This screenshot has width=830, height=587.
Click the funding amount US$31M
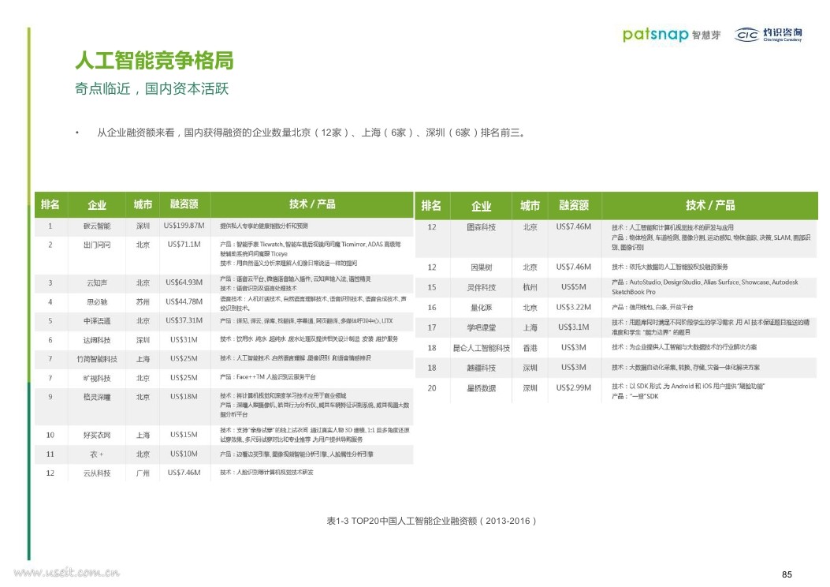pyautogui.click(x=184, y=339)
